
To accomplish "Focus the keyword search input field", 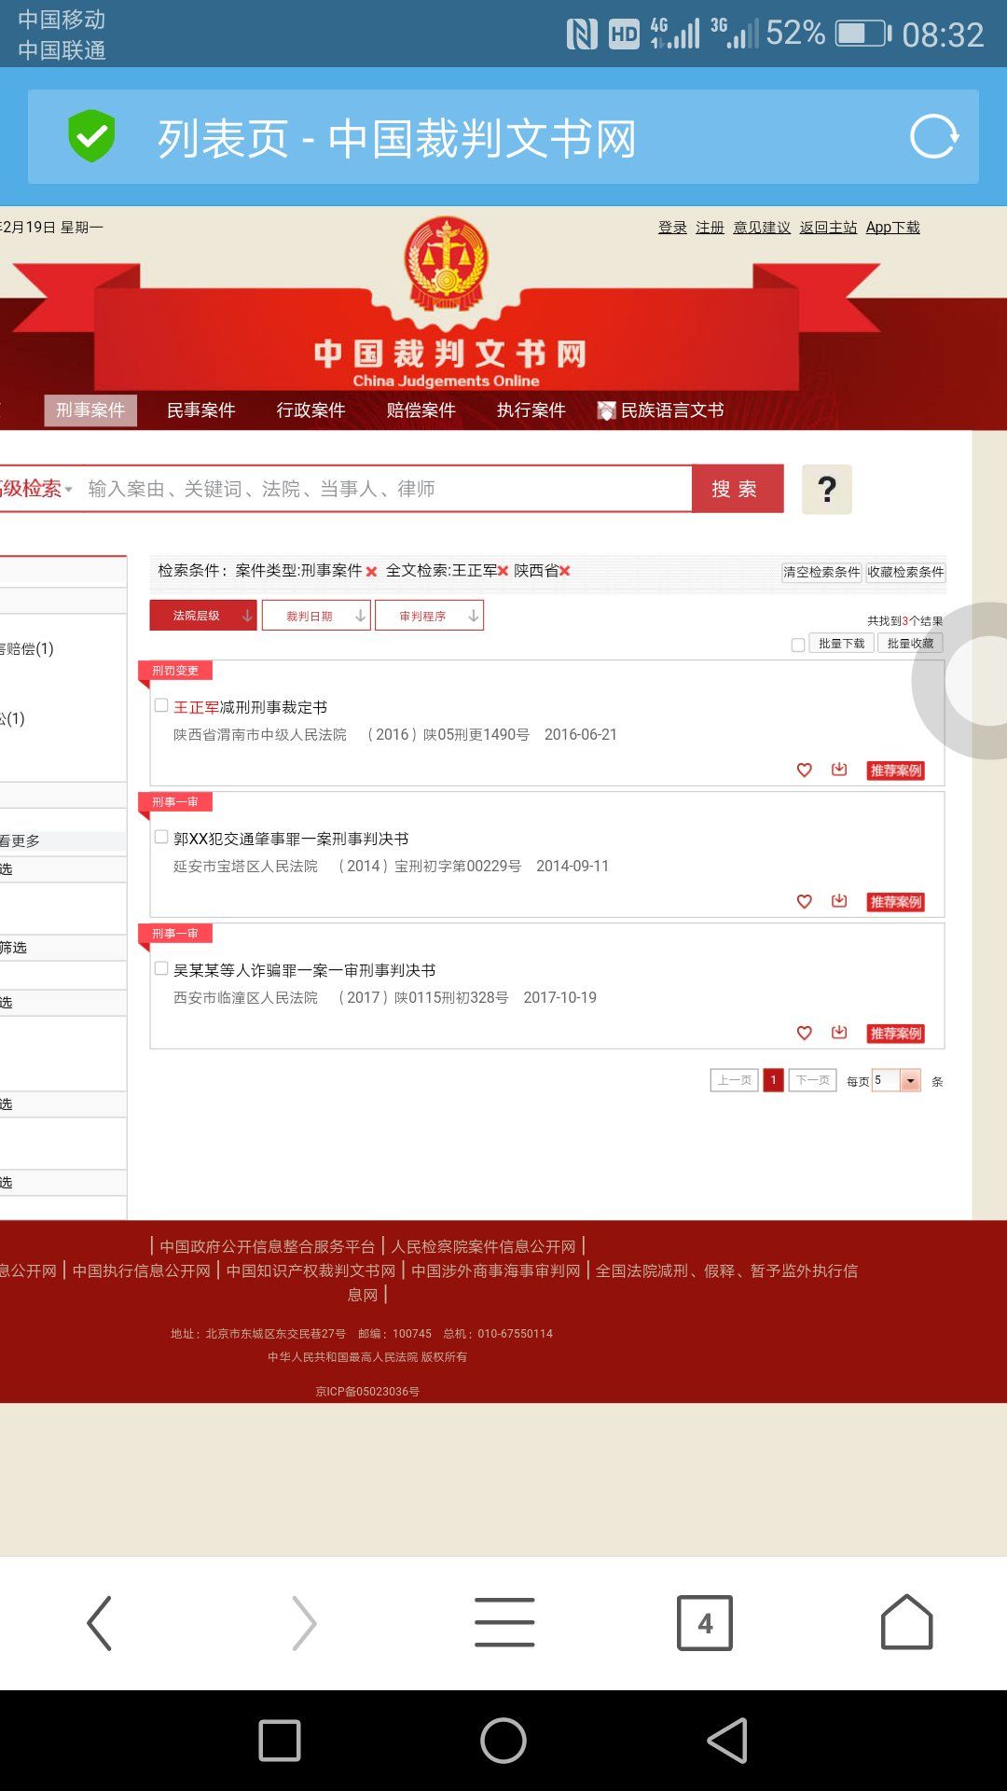I will [x=388, y=489].
